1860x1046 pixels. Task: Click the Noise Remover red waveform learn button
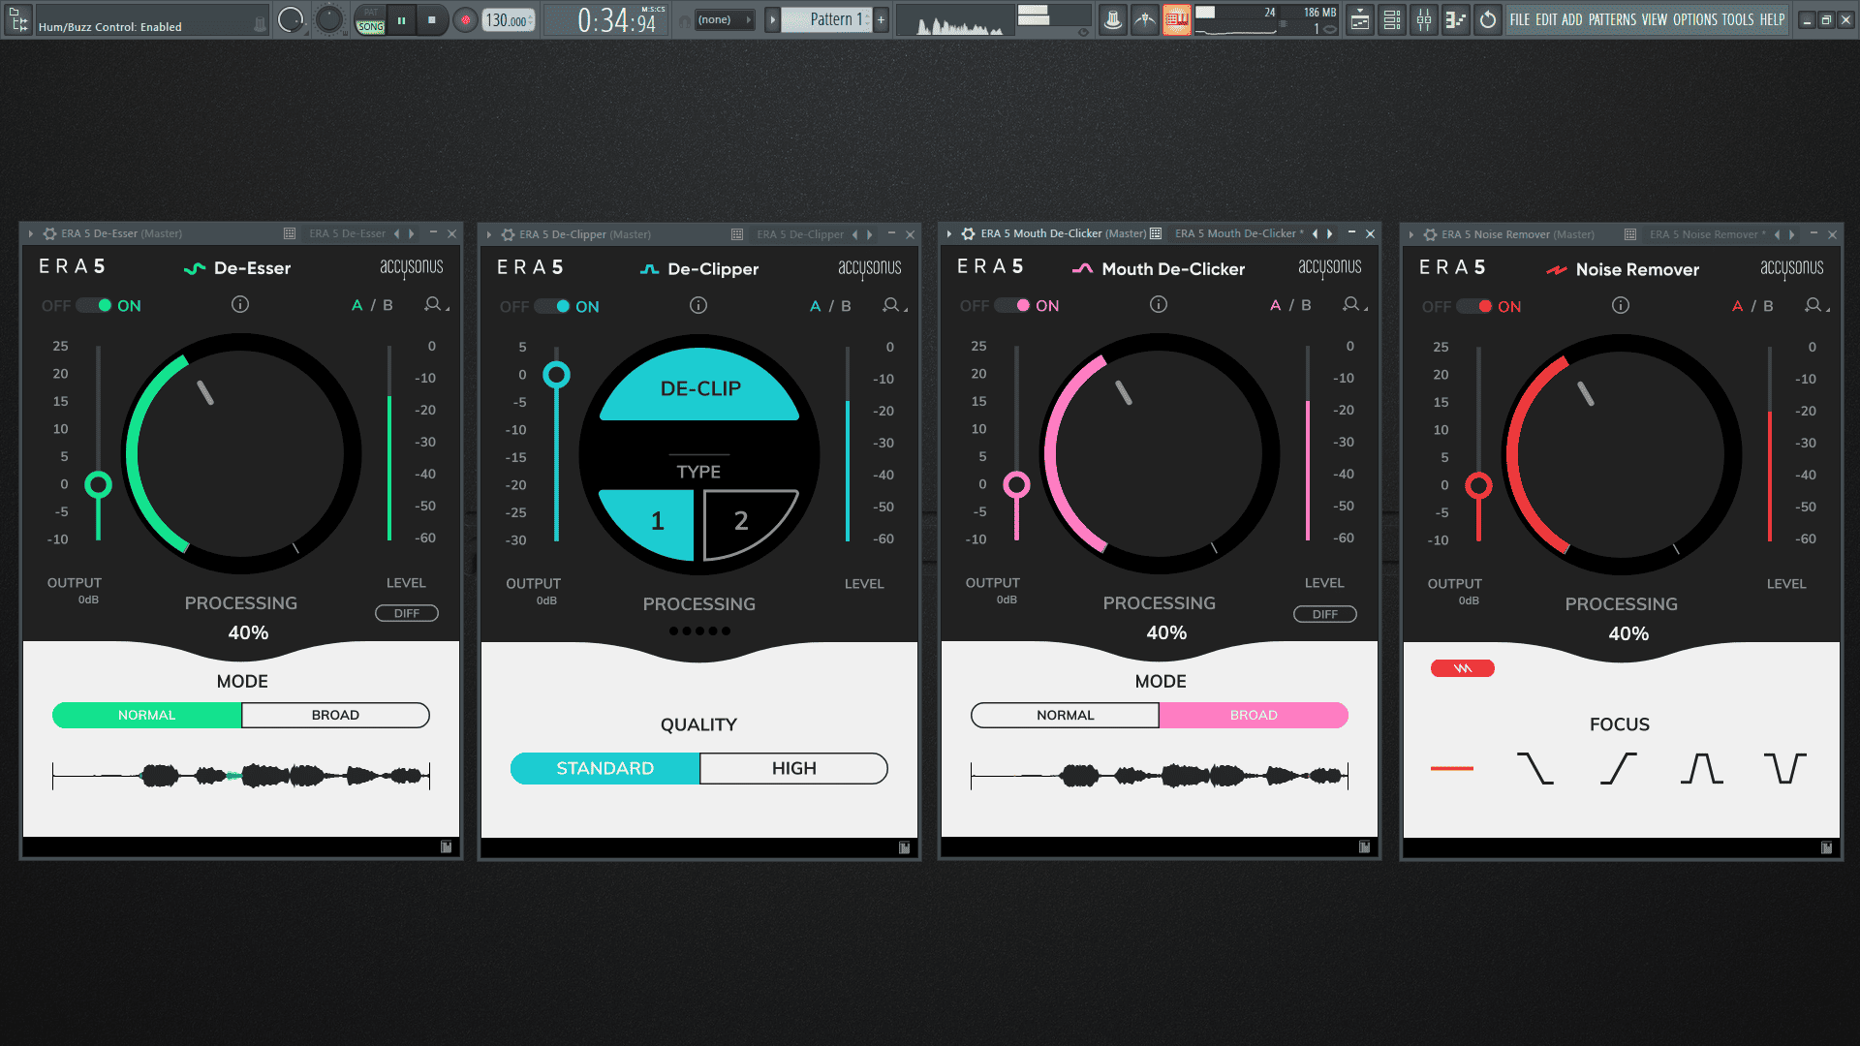pos(1463,668)
